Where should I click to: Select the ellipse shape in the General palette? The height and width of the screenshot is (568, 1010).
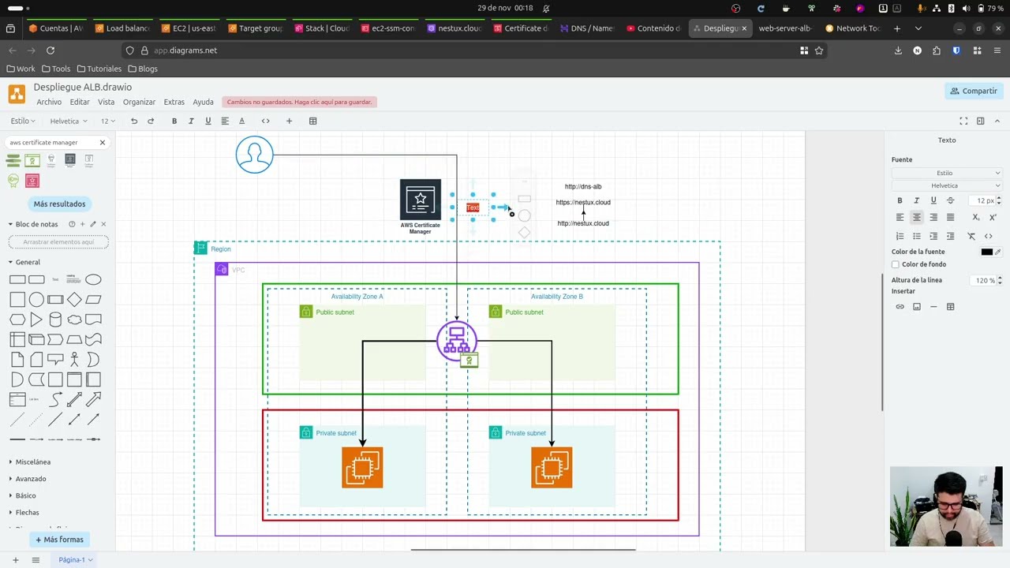pyautogui.click(x=93, y=279)
